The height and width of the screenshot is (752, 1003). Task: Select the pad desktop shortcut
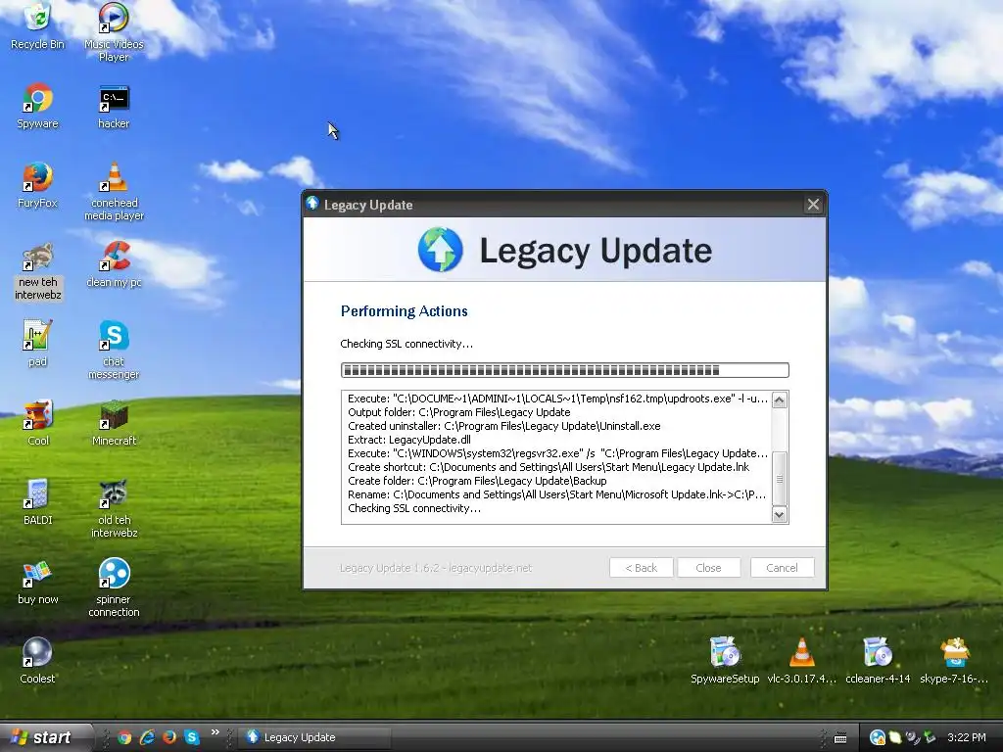click(38, 344)
